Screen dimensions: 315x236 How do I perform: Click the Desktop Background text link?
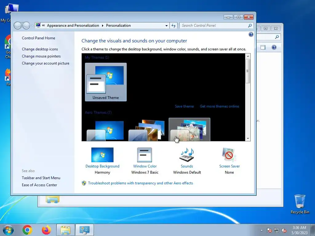(x=102, y=166)
